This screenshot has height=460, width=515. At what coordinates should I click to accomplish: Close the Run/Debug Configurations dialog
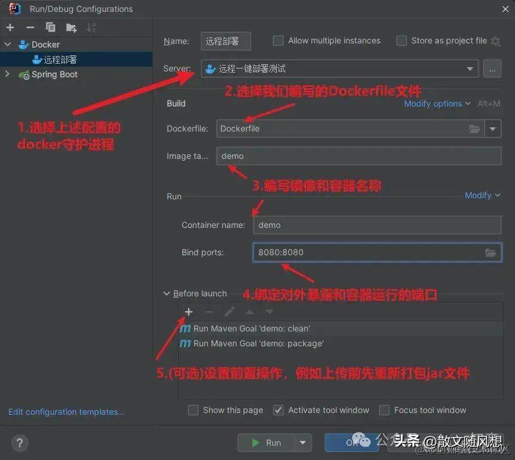505,9
